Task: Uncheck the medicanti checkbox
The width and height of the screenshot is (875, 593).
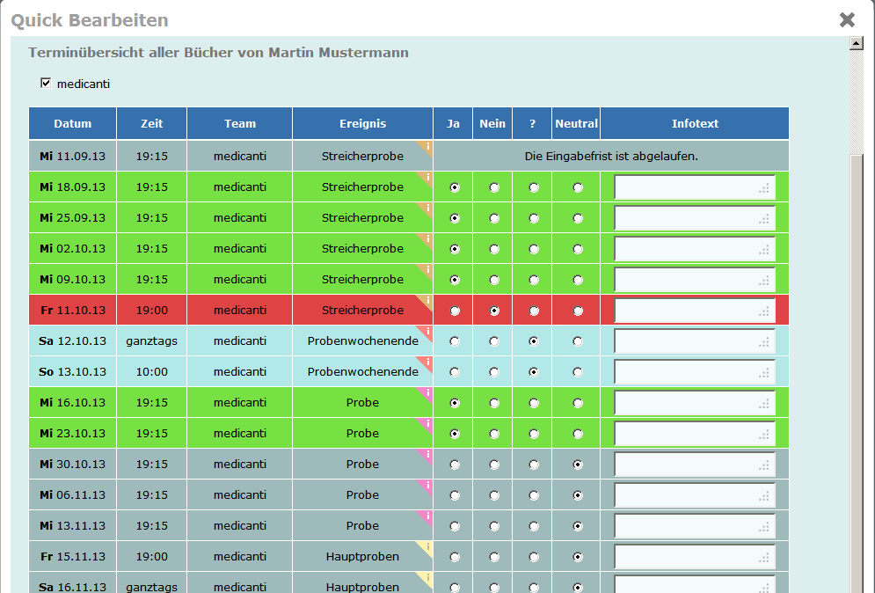Action: pos(46,84)
